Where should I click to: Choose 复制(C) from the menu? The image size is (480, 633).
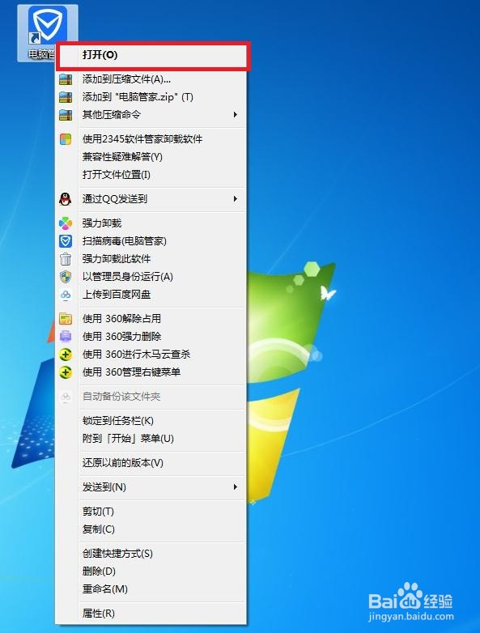point(151,529)
